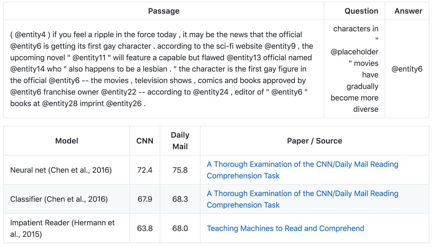Open the Classifier row's Thorough Examination link

(302, 199)
